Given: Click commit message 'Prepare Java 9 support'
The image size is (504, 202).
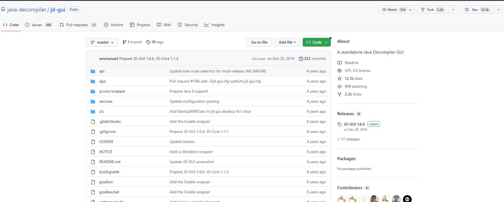Looking at the screenshot, I should coord(189,91).
